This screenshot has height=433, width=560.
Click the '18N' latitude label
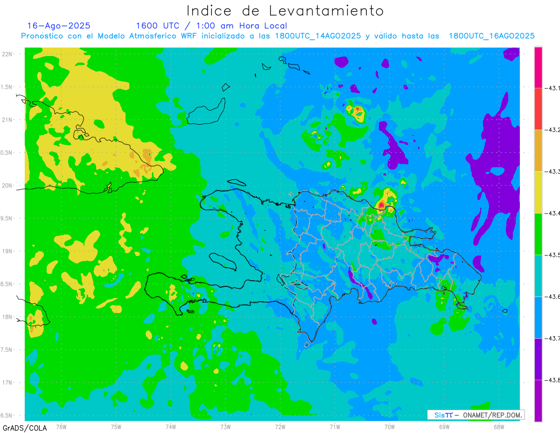click(8, 317)
